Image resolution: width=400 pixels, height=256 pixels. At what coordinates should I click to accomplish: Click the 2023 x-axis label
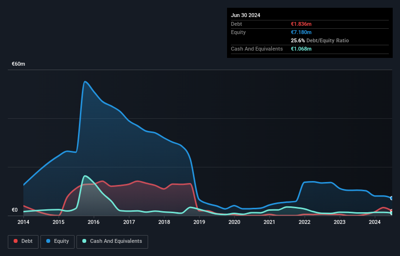(340, 222)
